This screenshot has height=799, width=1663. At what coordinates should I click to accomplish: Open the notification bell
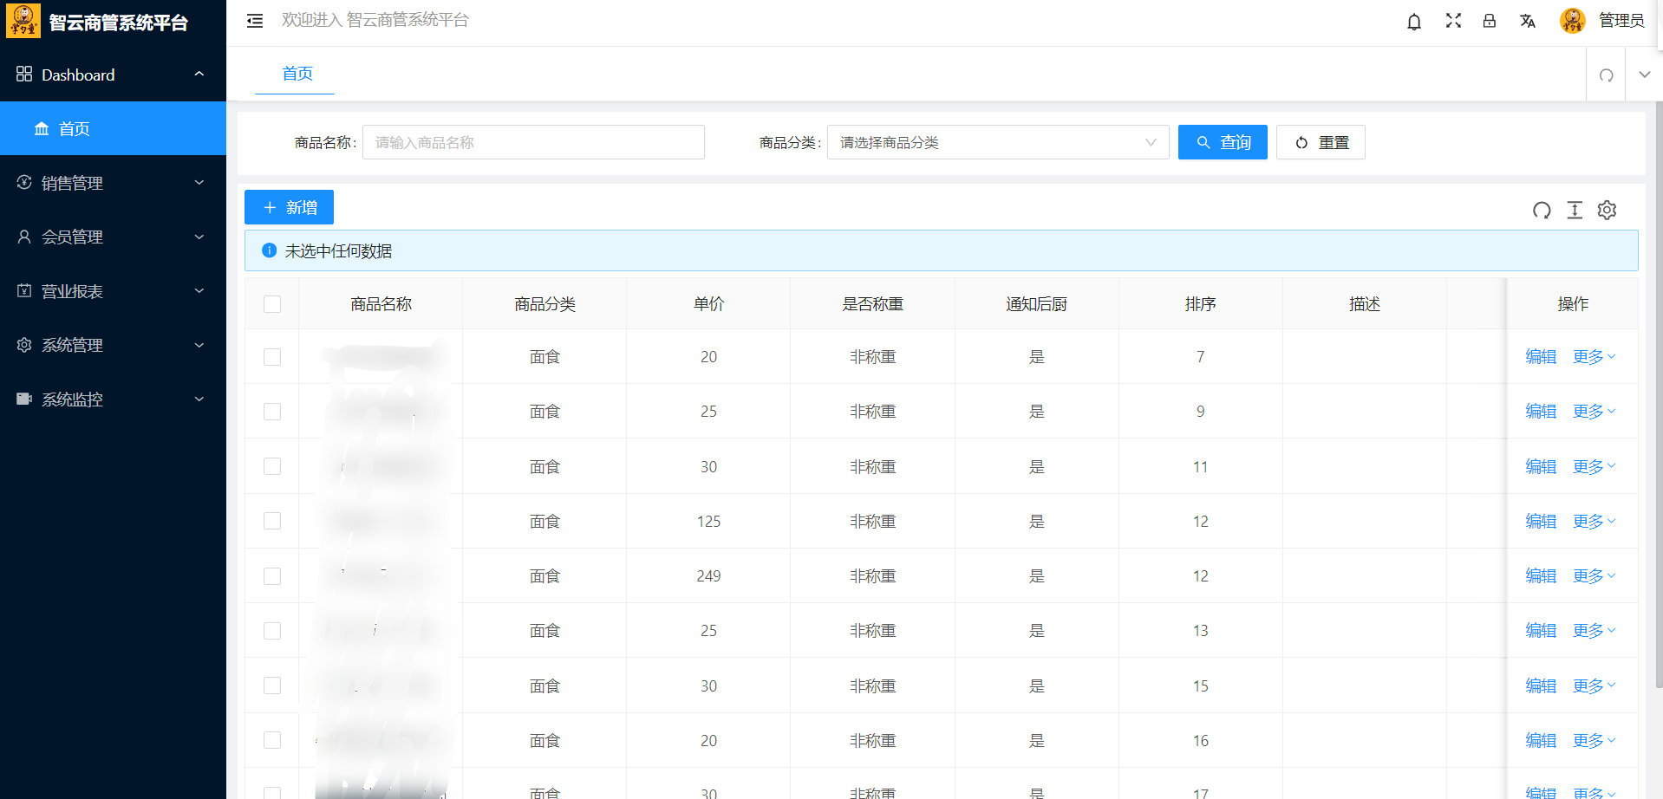tap(1414, 21)
